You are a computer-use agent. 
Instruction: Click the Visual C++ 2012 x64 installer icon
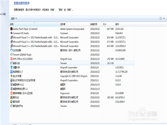[x=11, y=37]
